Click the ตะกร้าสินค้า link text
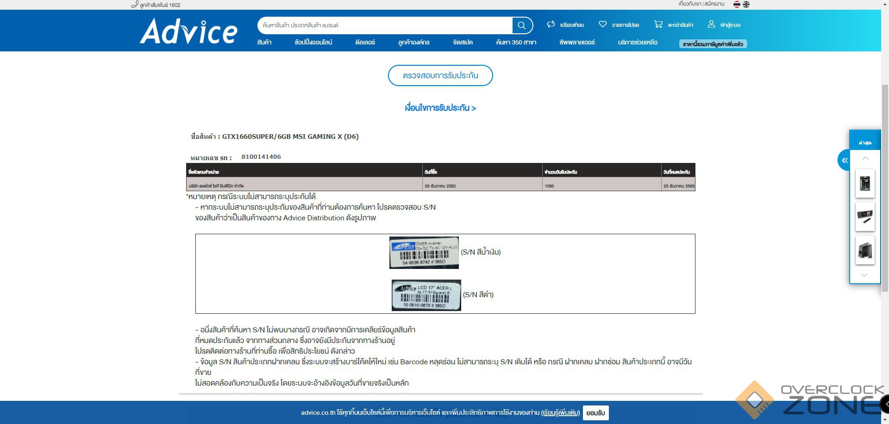 [681, 25]
